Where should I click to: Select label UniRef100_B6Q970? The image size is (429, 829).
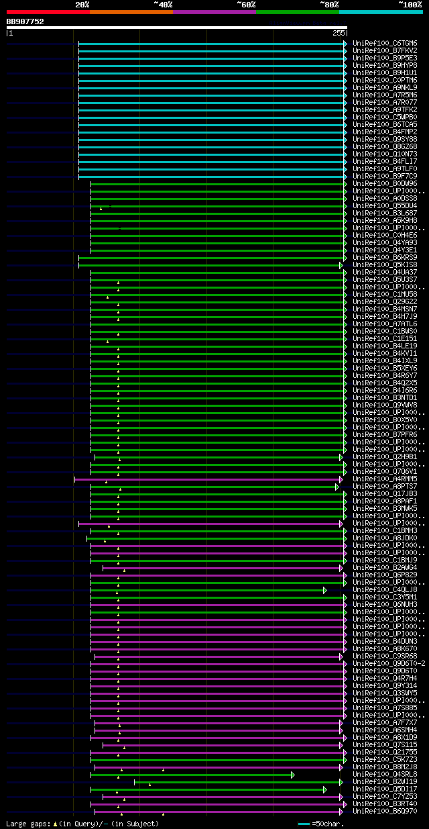point(385,811)
